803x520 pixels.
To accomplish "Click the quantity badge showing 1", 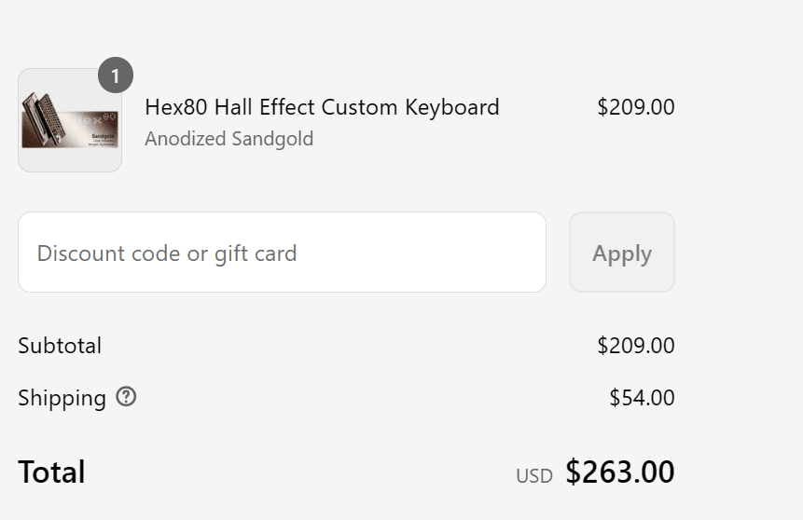I will point(116,75).
